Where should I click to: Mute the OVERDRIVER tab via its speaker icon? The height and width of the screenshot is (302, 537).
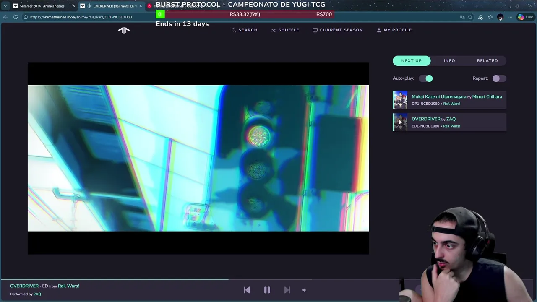tap(89, 6)
